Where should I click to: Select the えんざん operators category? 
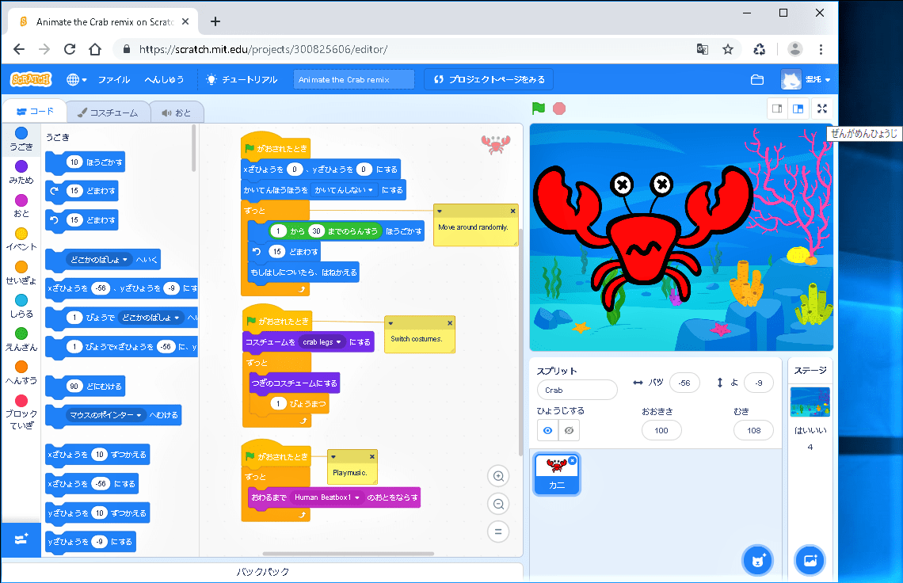tap(21, 340)
